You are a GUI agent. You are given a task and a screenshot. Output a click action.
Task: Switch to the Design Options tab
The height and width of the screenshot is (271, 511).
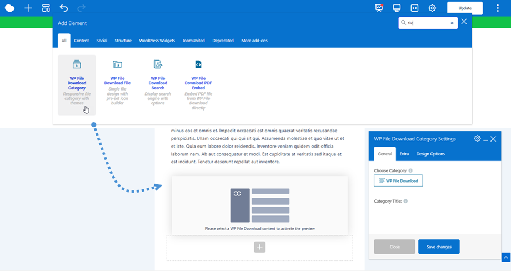click(430, 154)
